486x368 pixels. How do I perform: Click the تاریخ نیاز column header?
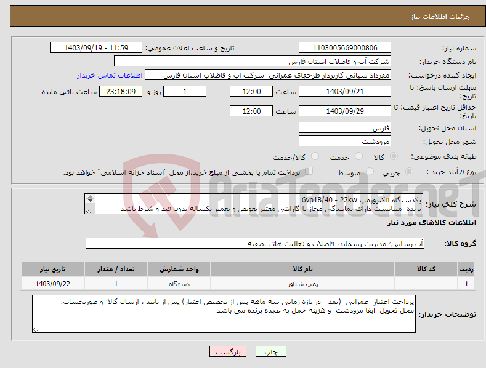click(53, 269)
